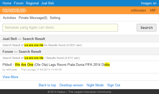Open refmuster profile in orange header
The width and height of the screenshot is (159, 94).
point(138,10)
